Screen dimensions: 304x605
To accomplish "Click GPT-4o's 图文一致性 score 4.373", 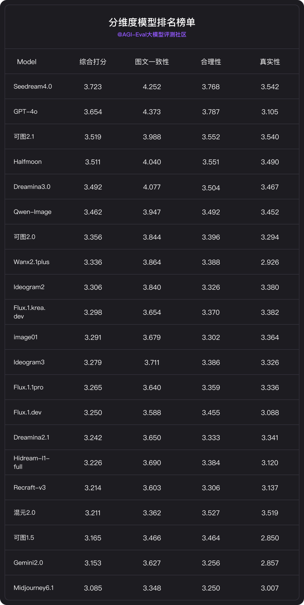I will click(152, 112).
